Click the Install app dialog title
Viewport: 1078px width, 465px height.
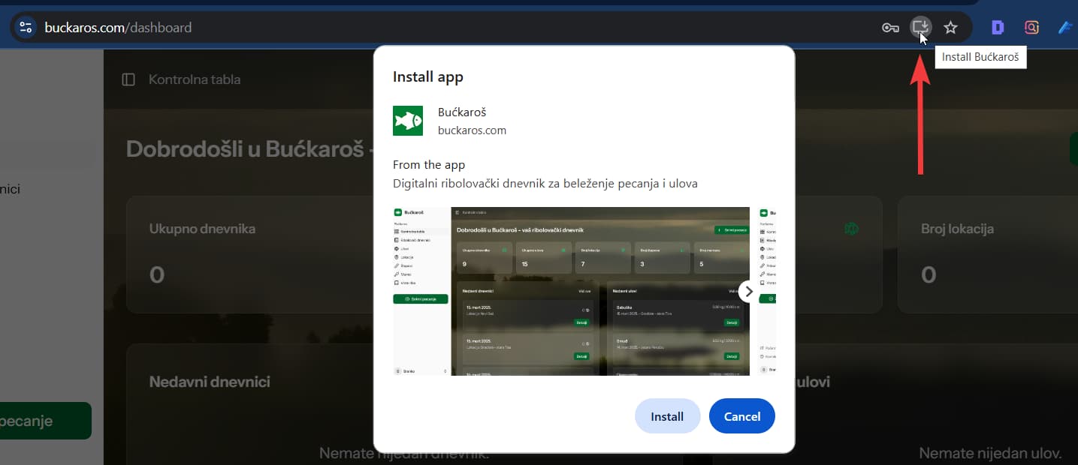[428, 77]
